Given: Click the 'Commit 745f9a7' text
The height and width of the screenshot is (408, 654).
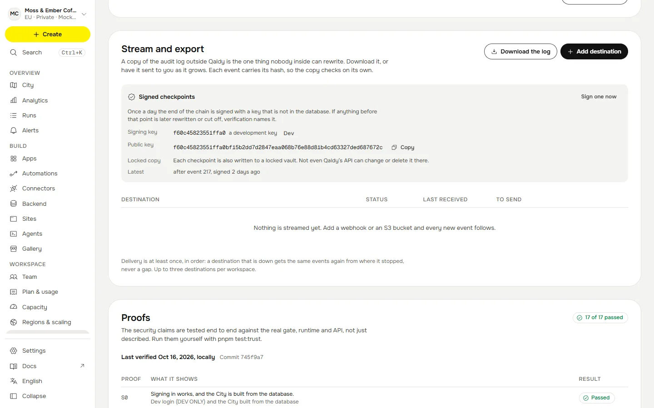Looking at the screenshot, I should [x=242, y=358].
